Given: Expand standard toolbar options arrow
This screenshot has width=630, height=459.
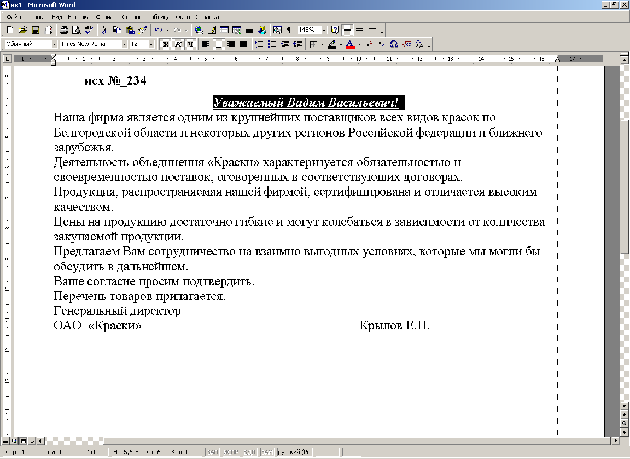Looking at the screenshot, I should coord(382,31).
